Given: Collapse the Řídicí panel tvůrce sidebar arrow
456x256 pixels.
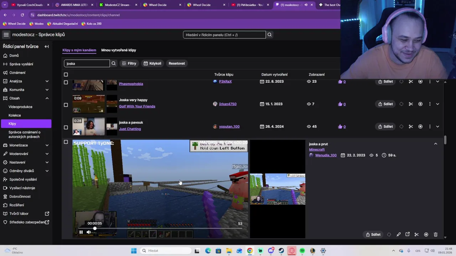Looking at the screenshot, I should pyautogui.click(x=46, y=47).
